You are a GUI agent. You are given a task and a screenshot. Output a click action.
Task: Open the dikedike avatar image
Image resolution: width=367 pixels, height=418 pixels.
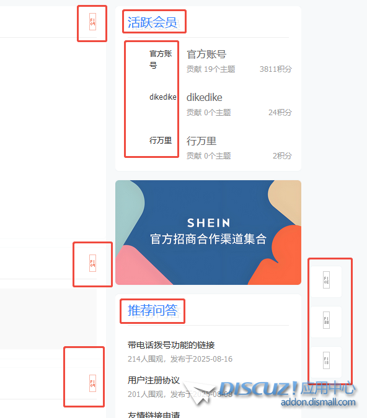click(x=163, y=97)
